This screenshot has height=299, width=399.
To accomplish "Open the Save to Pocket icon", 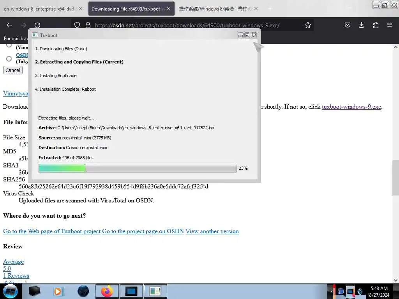I will tap(347, 25).
